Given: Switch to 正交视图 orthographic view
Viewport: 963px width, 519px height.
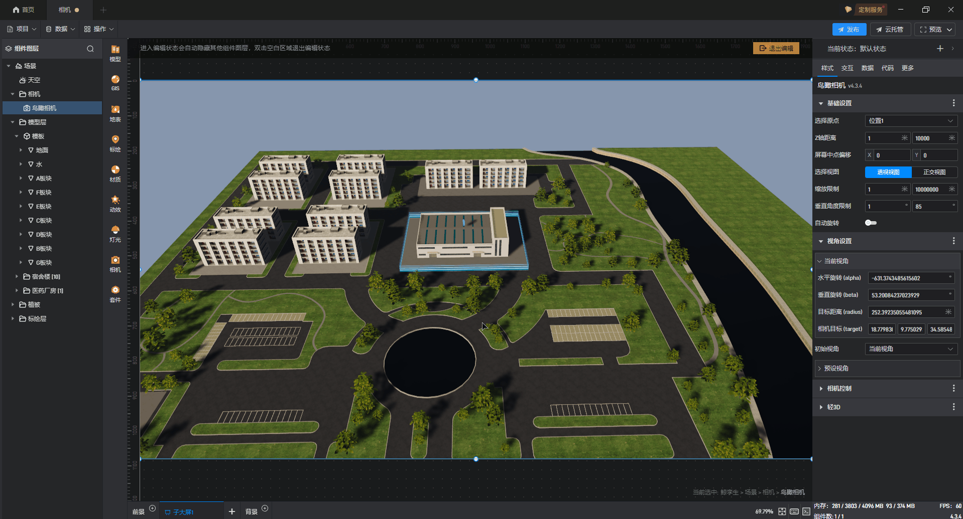Looking at the screenshot, I should (934, 172).
